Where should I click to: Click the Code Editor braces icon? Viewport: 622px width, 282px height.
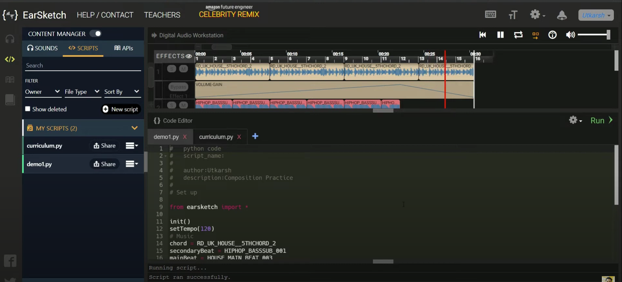tap(157, 121)
